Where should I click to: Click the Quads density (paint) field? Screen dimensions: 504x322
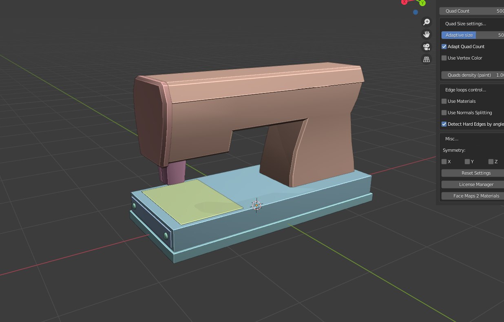pyautogui.click(x=473, y=75)
